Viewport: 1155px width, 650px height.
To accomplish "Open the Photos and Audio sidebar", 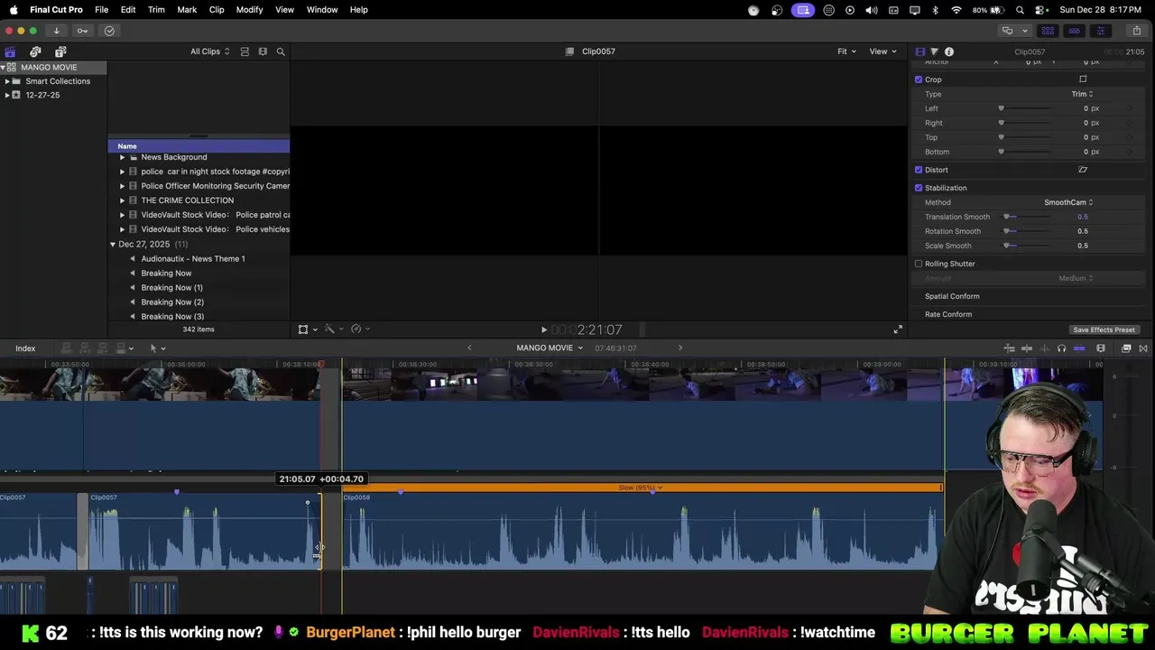I will click(35, 51).
